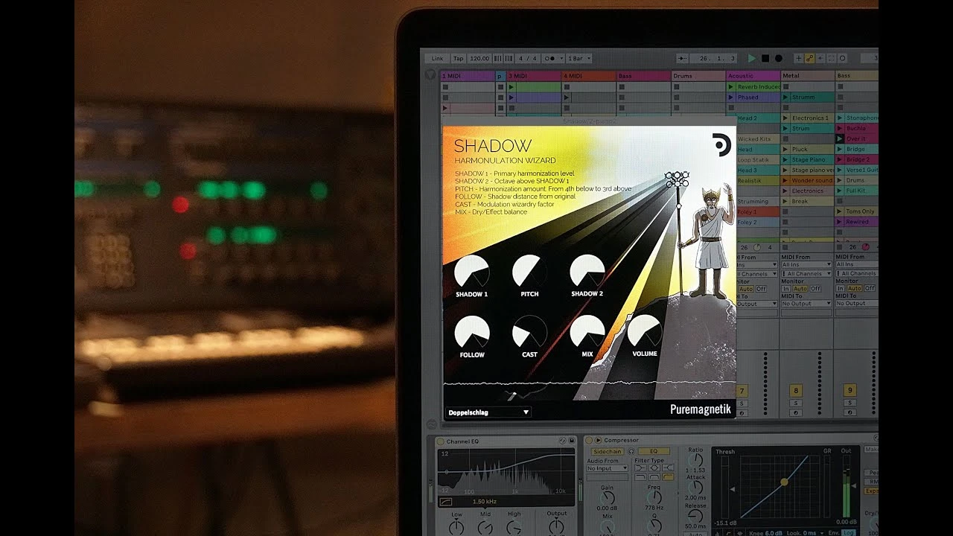Click the PITCH knob in Shadow plugin
The width and height of the screenshot is (953, 536).
pyautogui.click(x=529, y=272)
